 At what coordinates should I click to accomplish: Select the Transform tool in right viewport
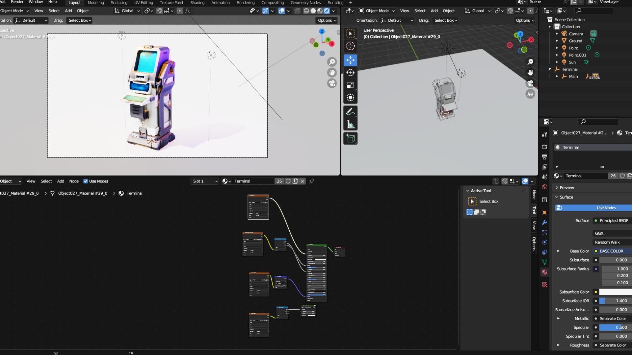pos(350,98)
